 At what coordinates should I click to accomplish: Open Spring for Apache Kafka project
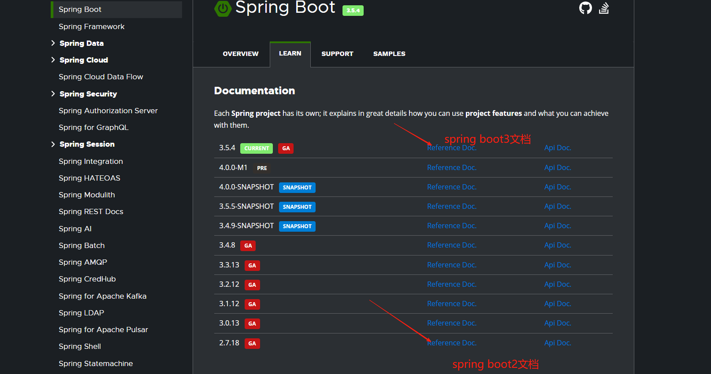click(103, 296)
